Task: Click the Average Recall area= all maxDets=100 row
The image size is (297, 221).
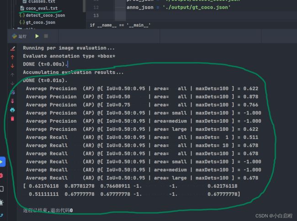Action: click(142, 153)
